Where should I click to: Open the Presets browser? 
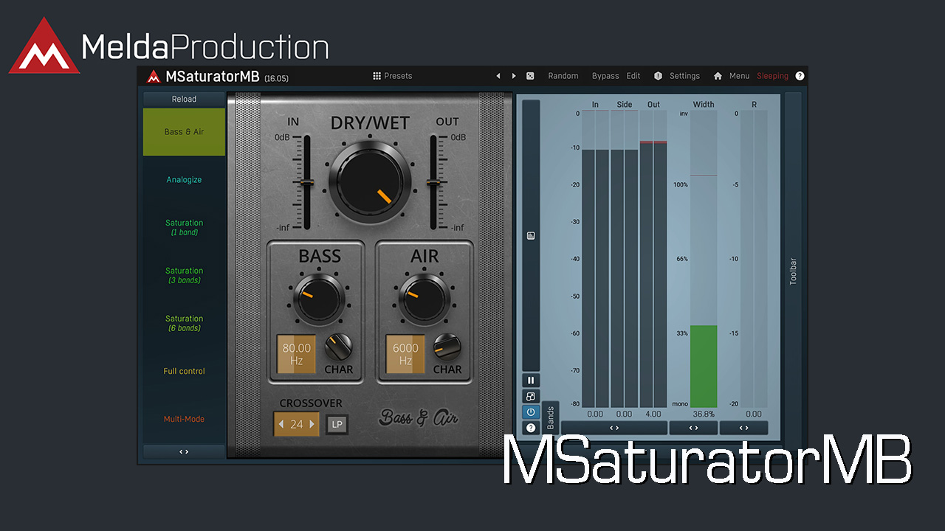pyautogui.click(x=392, y=76)
